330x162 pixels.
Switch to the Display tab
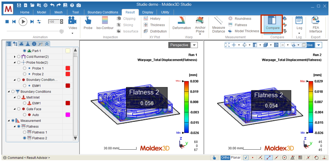[147, 12]
